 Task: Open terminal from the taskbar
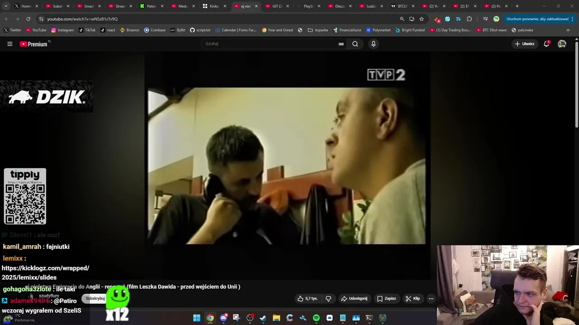point(369,318)
